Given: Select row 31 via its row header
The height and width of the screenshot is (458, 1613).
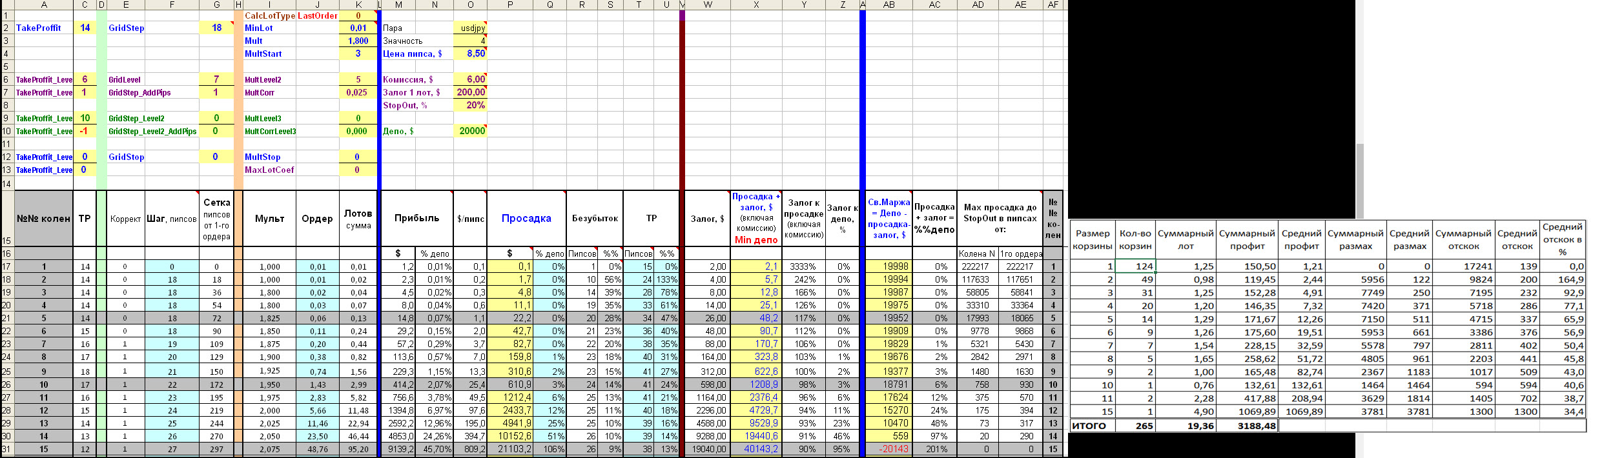Looking at the screenshot, I should point(6,449).
